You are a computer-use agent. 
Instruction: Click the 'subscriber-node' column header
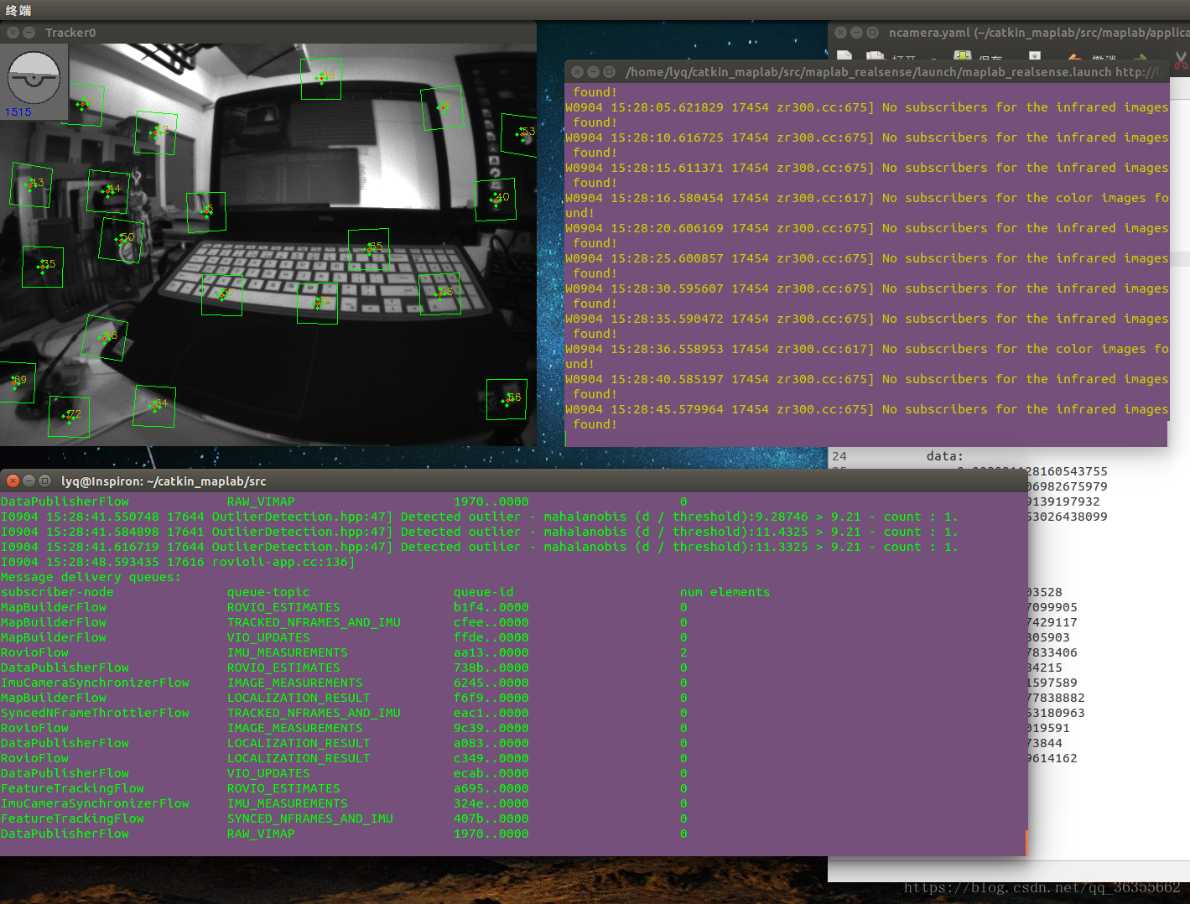coord(57,592)
